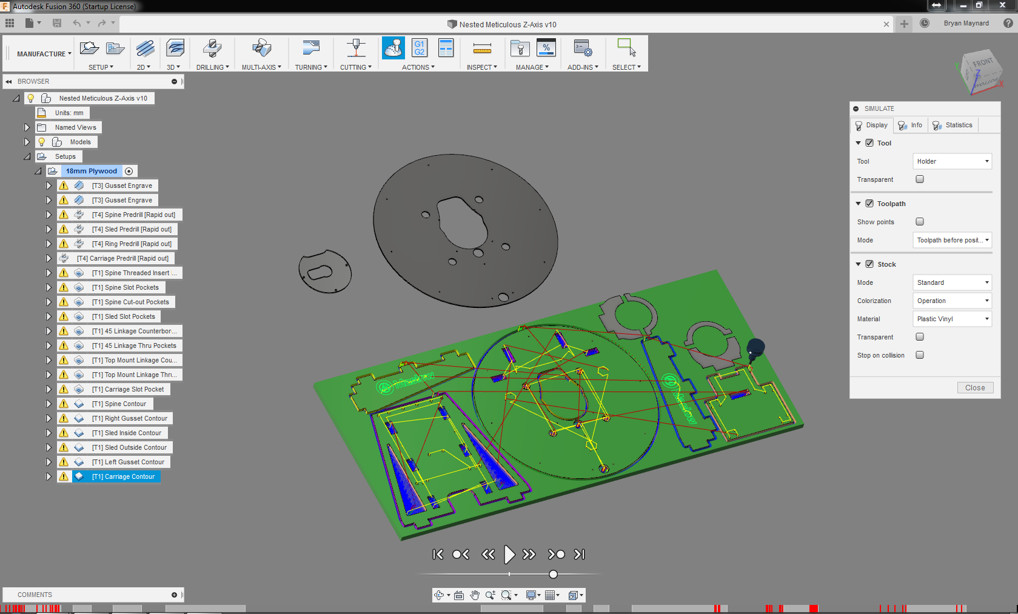Expand the Named Views tree node

pyautogui.click(x=27, y=127)
